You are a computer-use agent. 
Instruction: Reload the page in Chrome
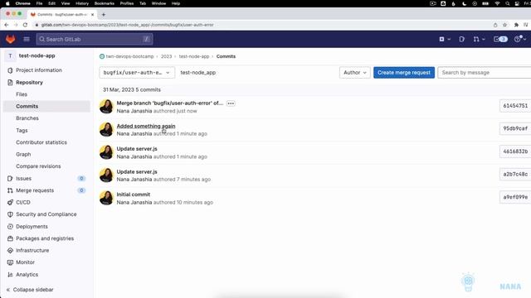25,25
